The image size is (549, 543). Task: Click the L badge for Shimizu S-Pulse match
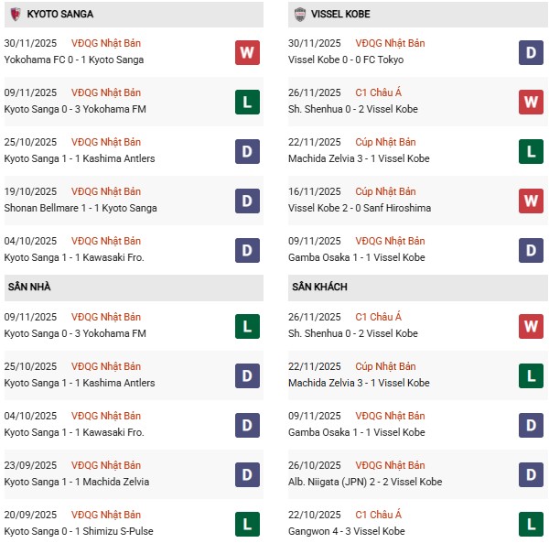(x=247, y=524)
